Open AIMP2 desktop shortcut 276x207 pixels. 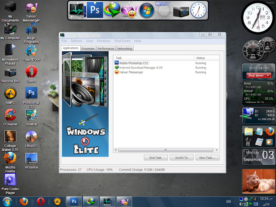tap(10, 96)
